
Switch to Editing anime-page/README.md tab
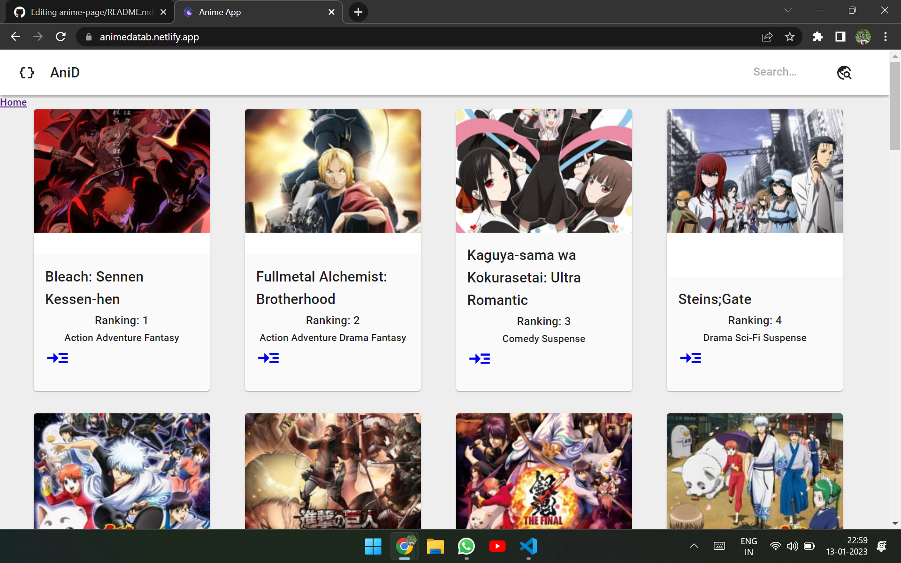89,12
